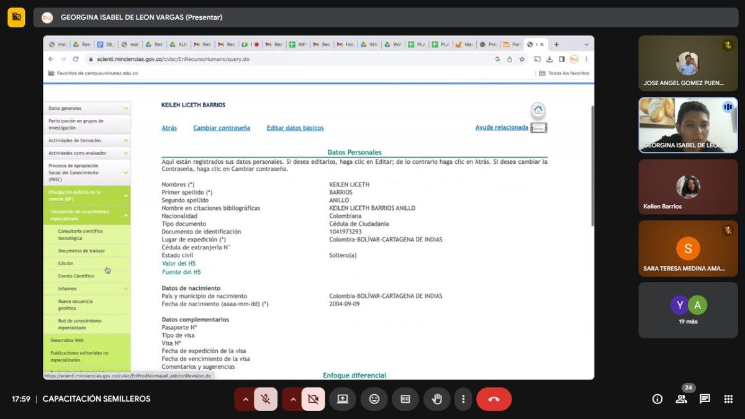Click the 'Fuente del H5' link
This screenshot has height=419, width=745.
(x=181, y=273)
